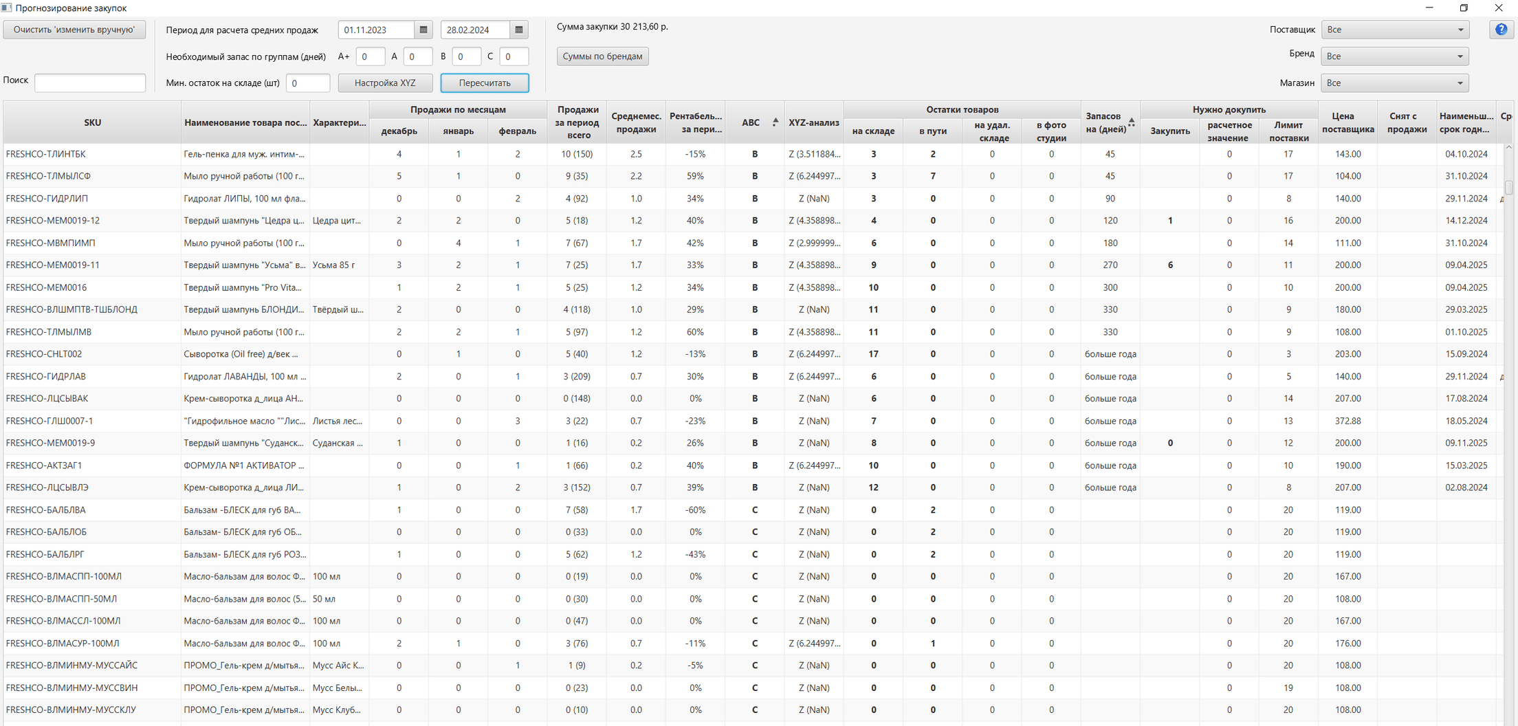Click the C group stock days field
Screen dimensions: 1518x726
(514, 56)
